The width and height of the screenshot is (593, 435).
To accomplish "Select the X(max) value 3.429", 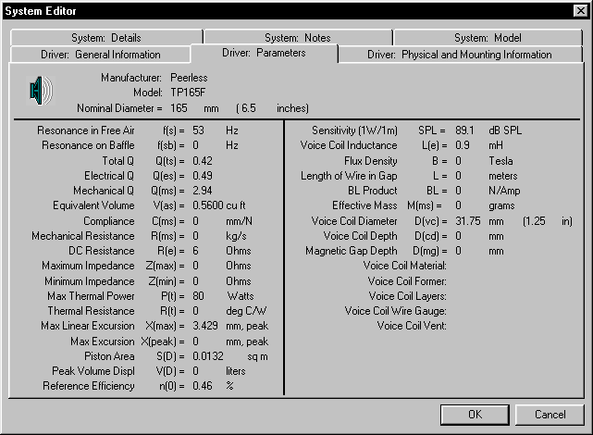I will 205,326.
